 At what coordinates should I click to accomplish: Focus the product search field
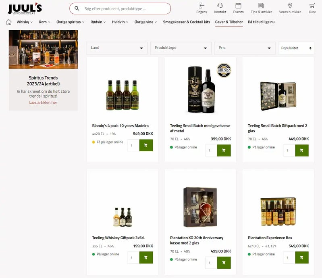(120, 8)
